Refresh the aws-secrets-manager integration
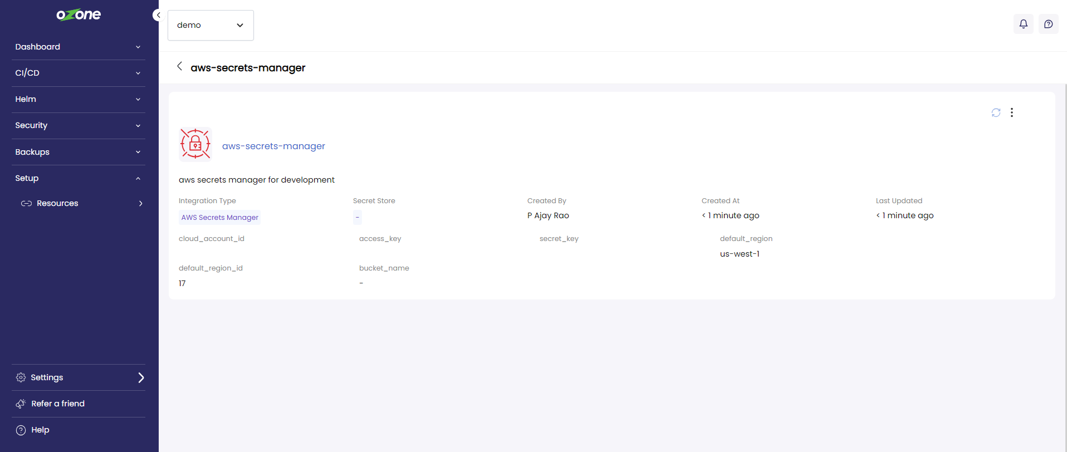1067x452 pixels. [x=996, y=112]
